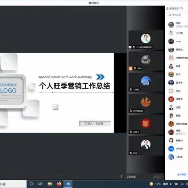Viewport: 188px width, 188px height.
Task: Click the people icon before 管理成员(17)
Action: tap(167, 8)
